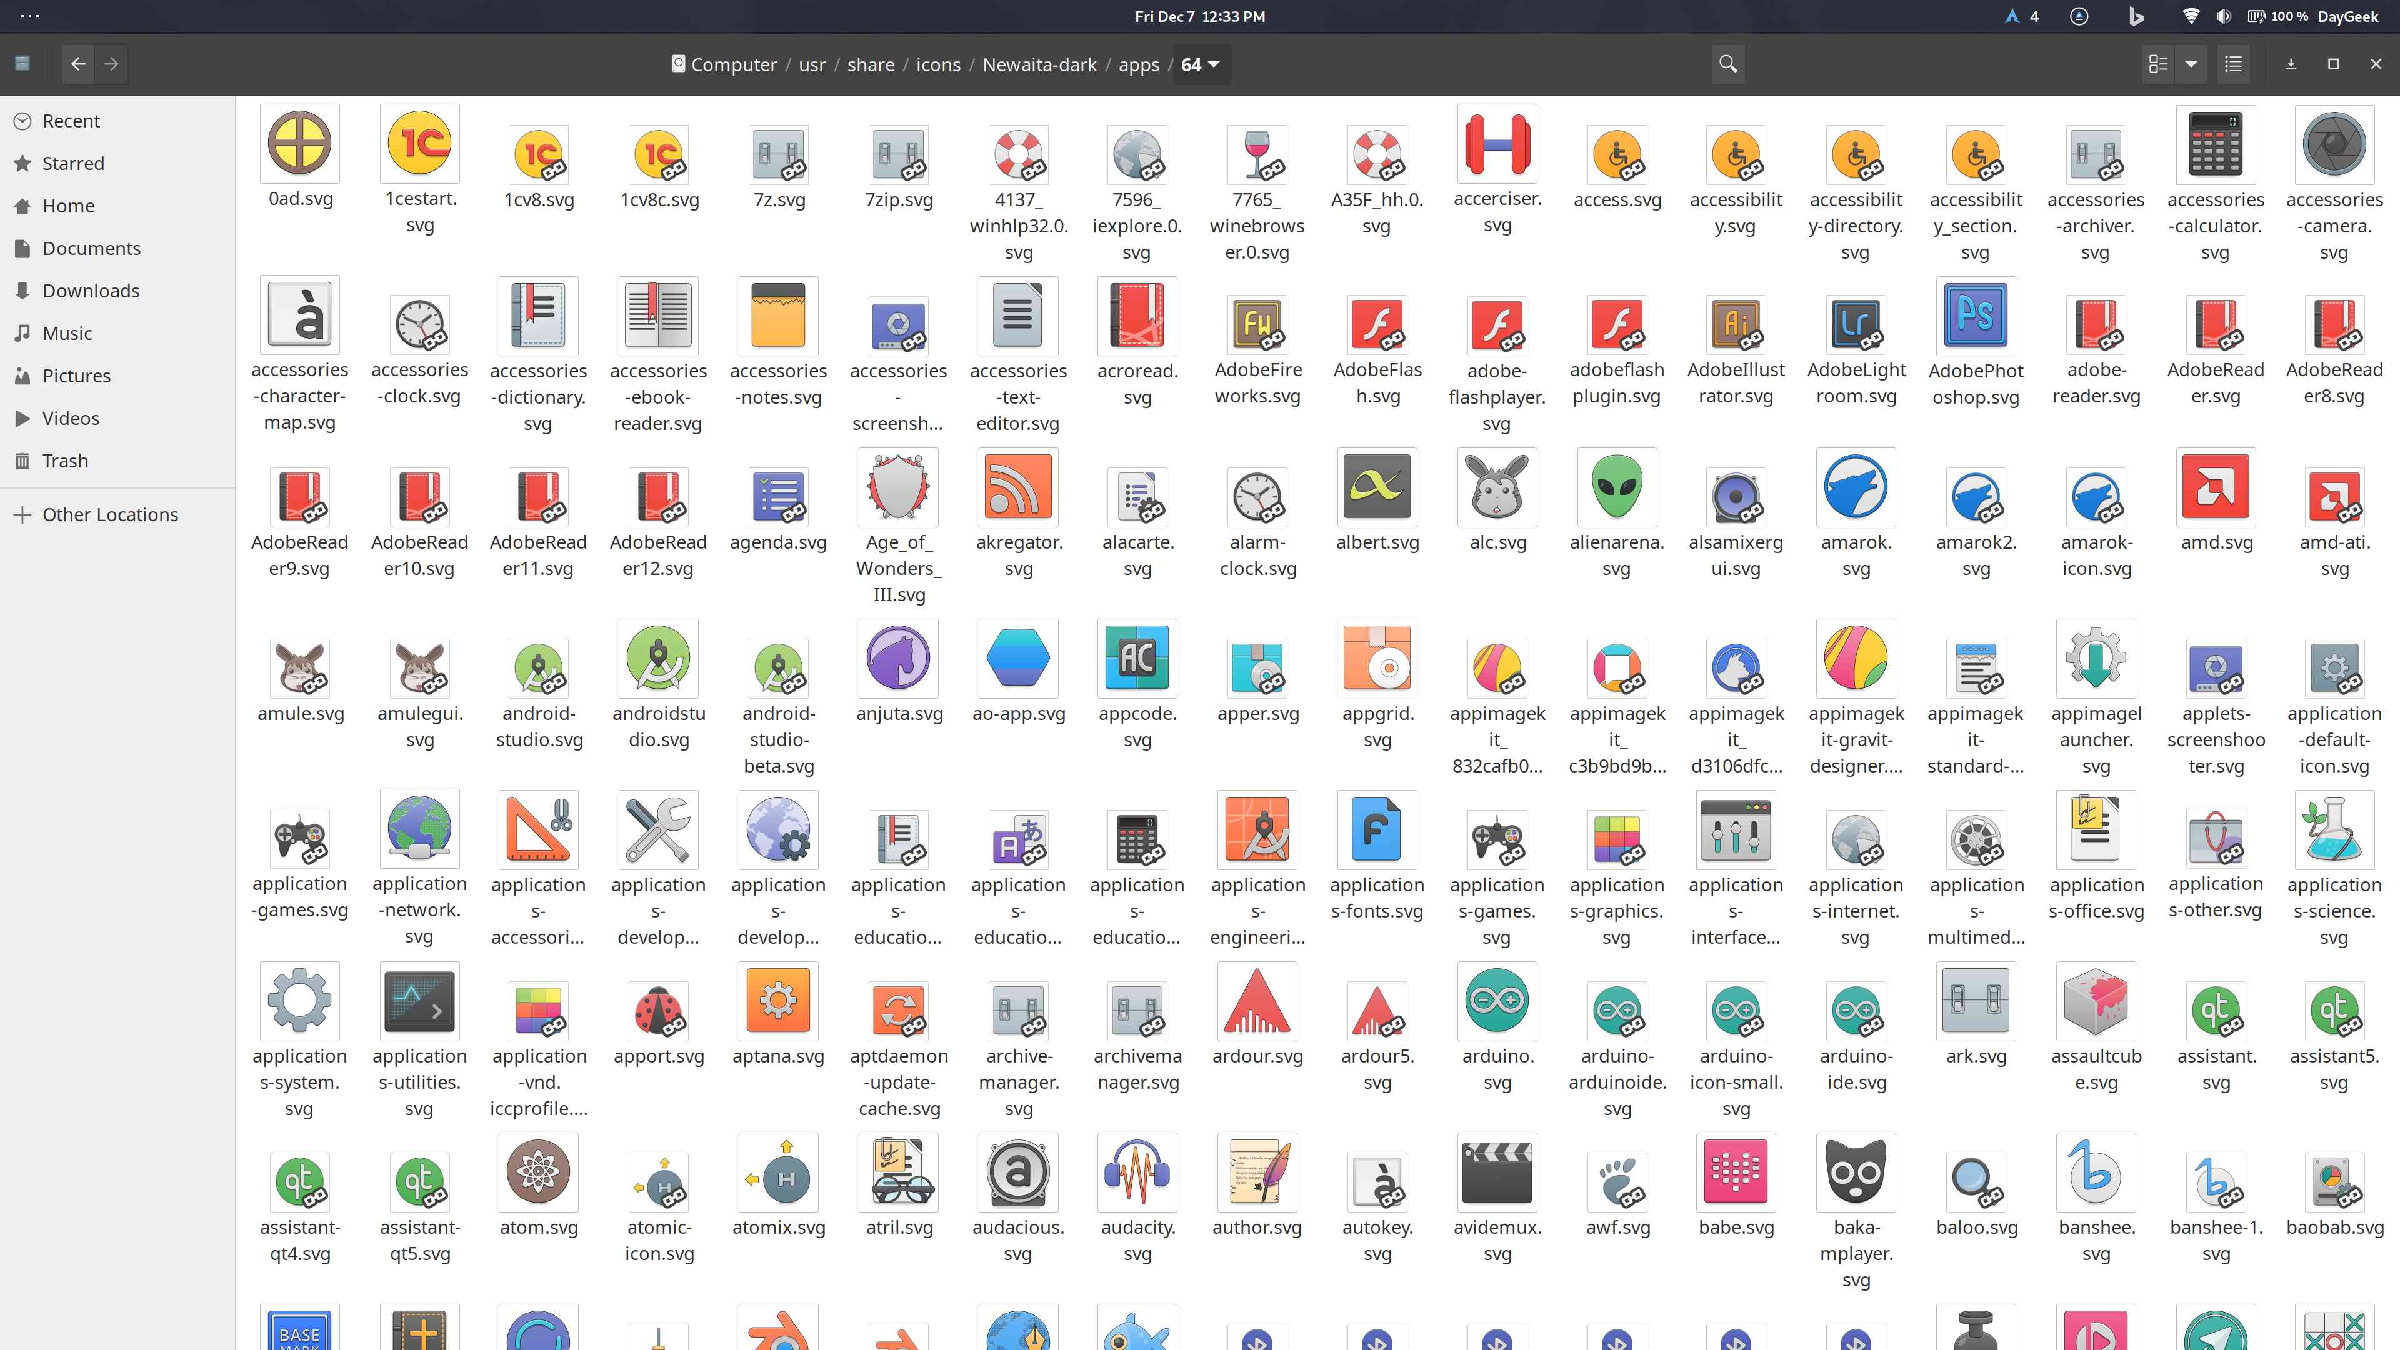Viewport: 2400px width, 1350px height.
Task: Open Starred in sidebar
Action: click(x=117, y=163)
